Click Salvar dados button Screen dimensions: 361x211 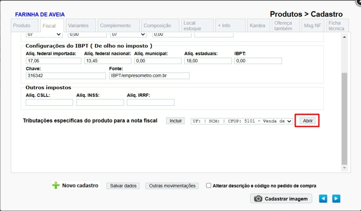tap(123, 186)
